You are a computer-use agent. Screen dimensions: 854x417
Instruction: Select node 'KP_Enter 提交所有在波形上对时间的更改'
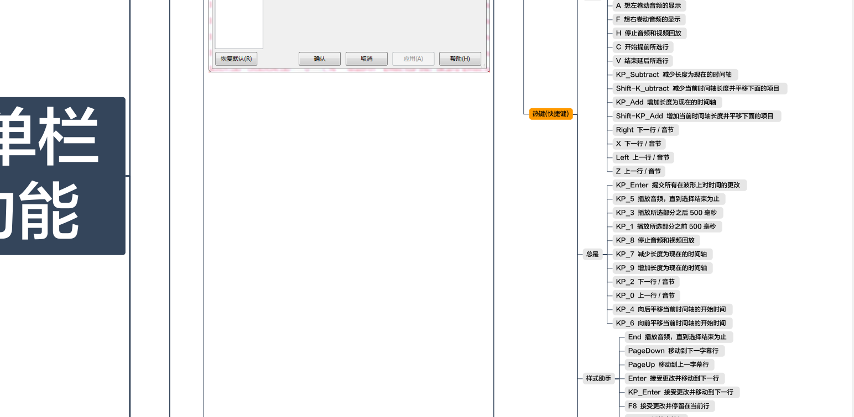(x=679, y=185)
